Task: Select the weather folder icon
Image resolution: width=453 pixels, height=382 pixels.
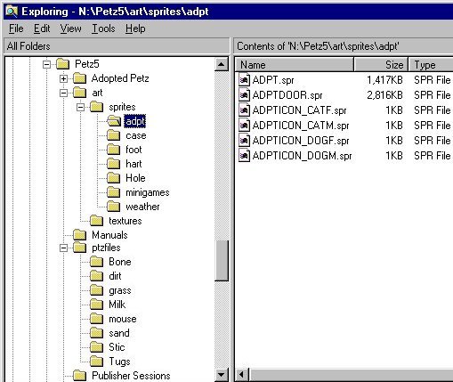Action: [113, 207]
